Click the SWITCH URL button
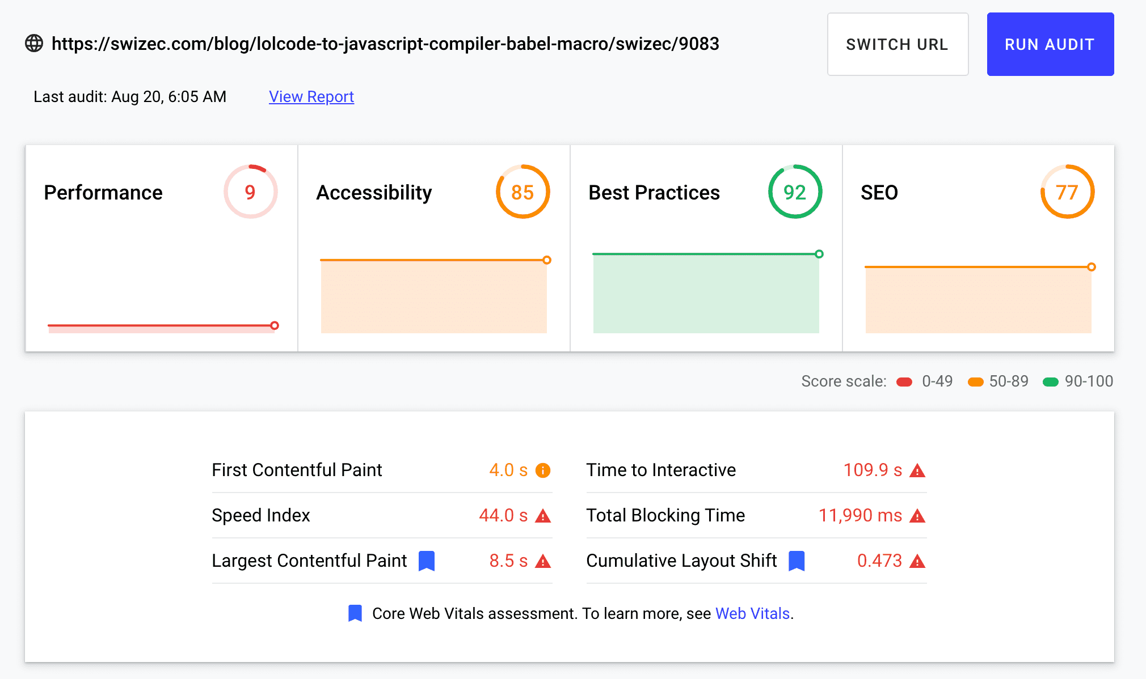The height and width of the screenshot is (679, 1146). point(898,44)
